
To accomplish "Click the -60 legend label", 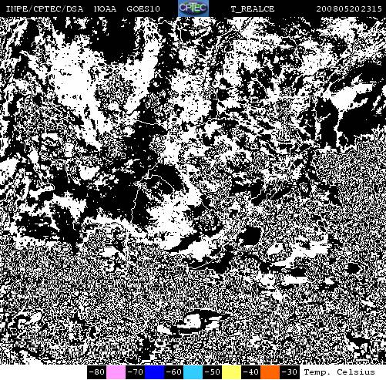I will tap(173, 372).
